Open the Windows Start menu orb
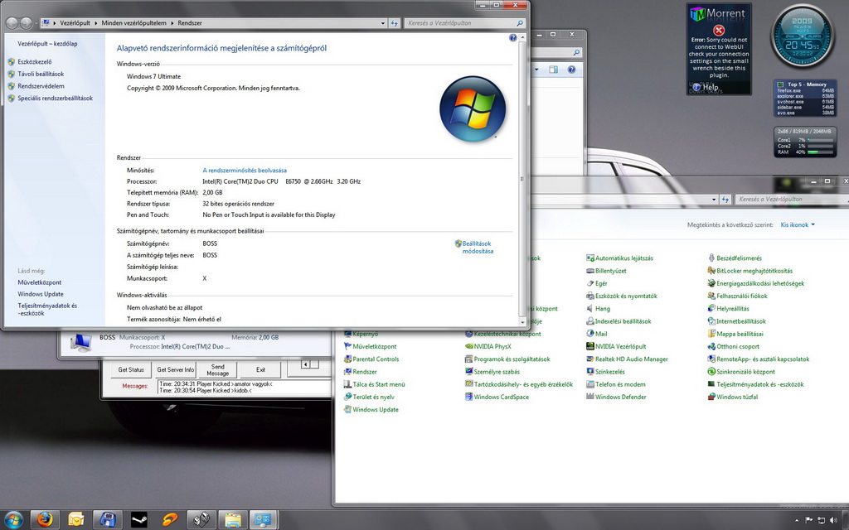Image resolution: width=849 pixels, height=530 pixels. 12,519
